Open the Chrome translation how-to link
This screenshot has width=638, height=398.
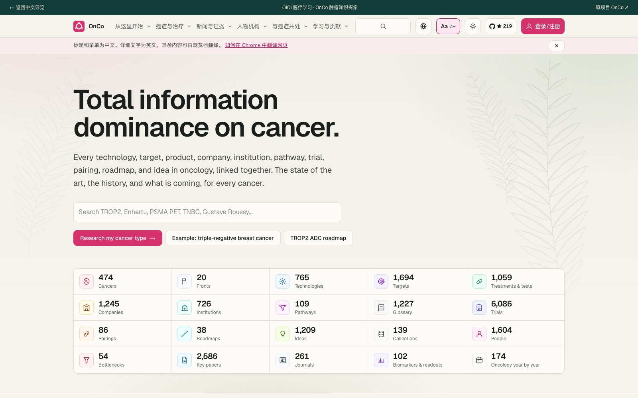pyautogui.click(x=256, y=45)
